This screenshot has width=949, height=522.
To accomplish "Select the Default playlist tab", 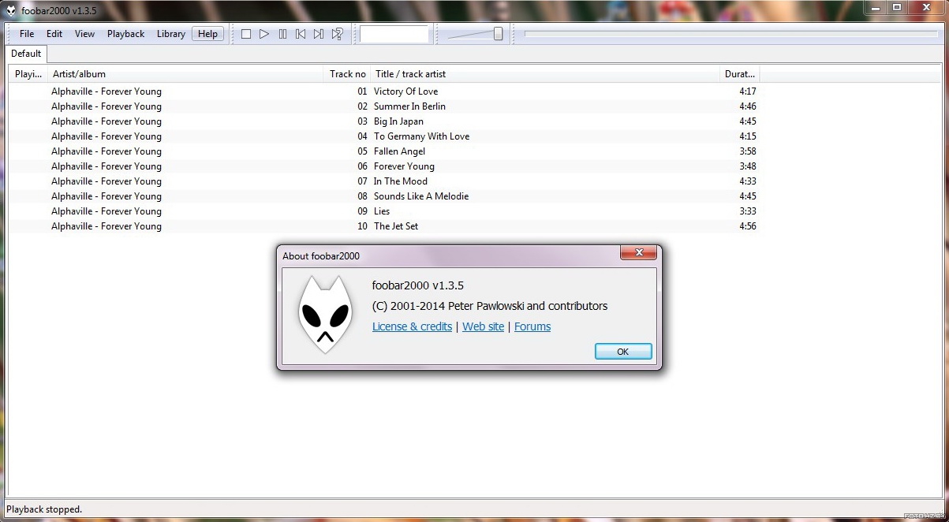I will pos(26,54).
